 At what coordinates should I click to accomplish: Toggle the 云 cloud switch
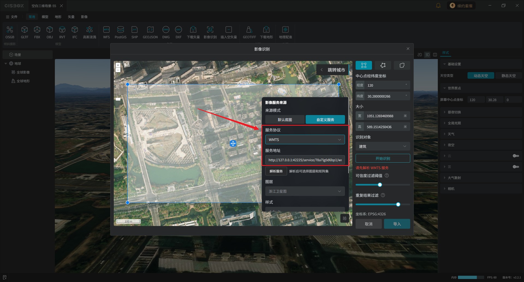[516, 156]
